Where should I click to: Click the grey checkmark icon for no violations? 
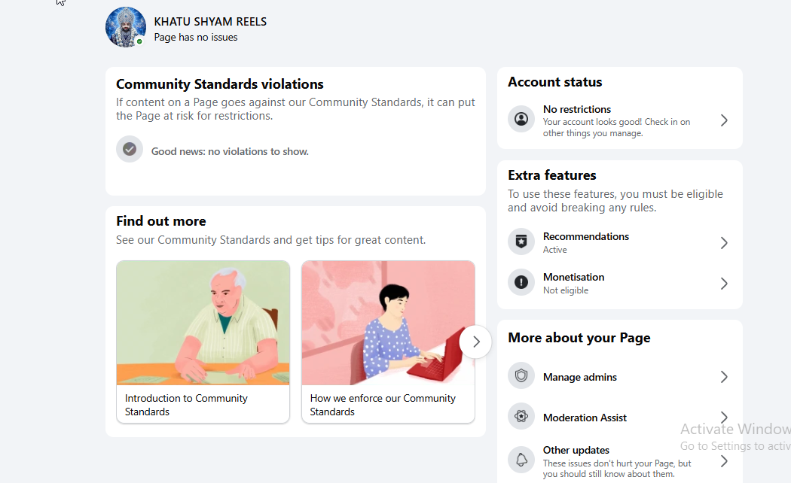(x=130, y=149)
